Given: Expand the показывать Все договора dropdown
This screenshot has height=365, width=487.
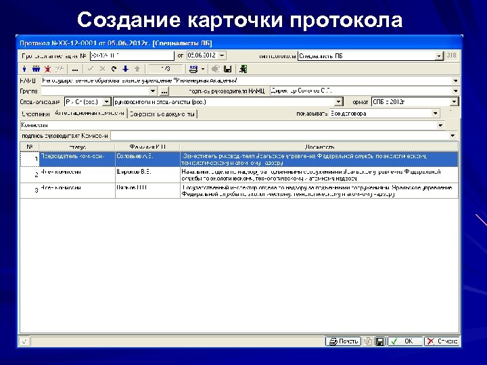Looking at the screenshot, I should coord(436,114).
